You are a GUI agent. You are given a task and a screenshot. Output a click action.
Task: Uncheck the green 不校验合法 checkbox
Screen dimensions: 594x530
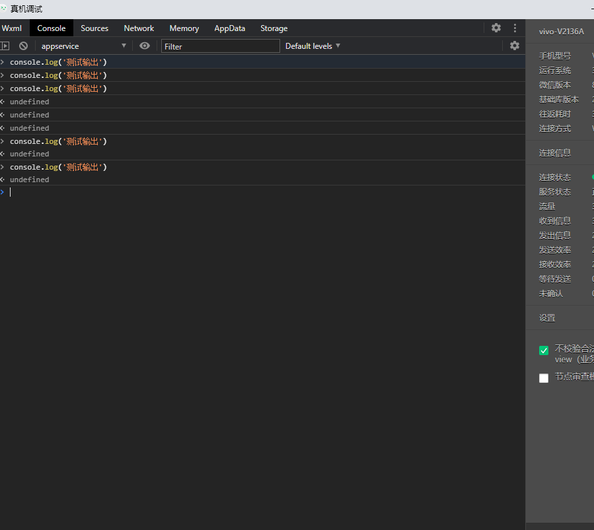tap(544, 350)
